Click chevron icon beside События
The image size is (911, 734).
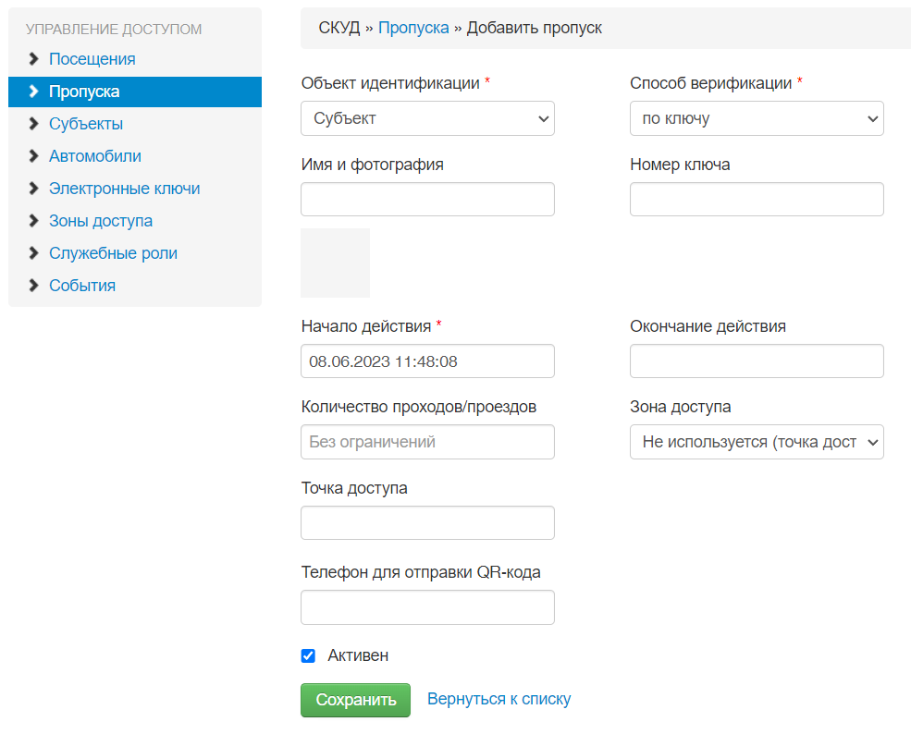pyautogui.click(x=33, y=286)
